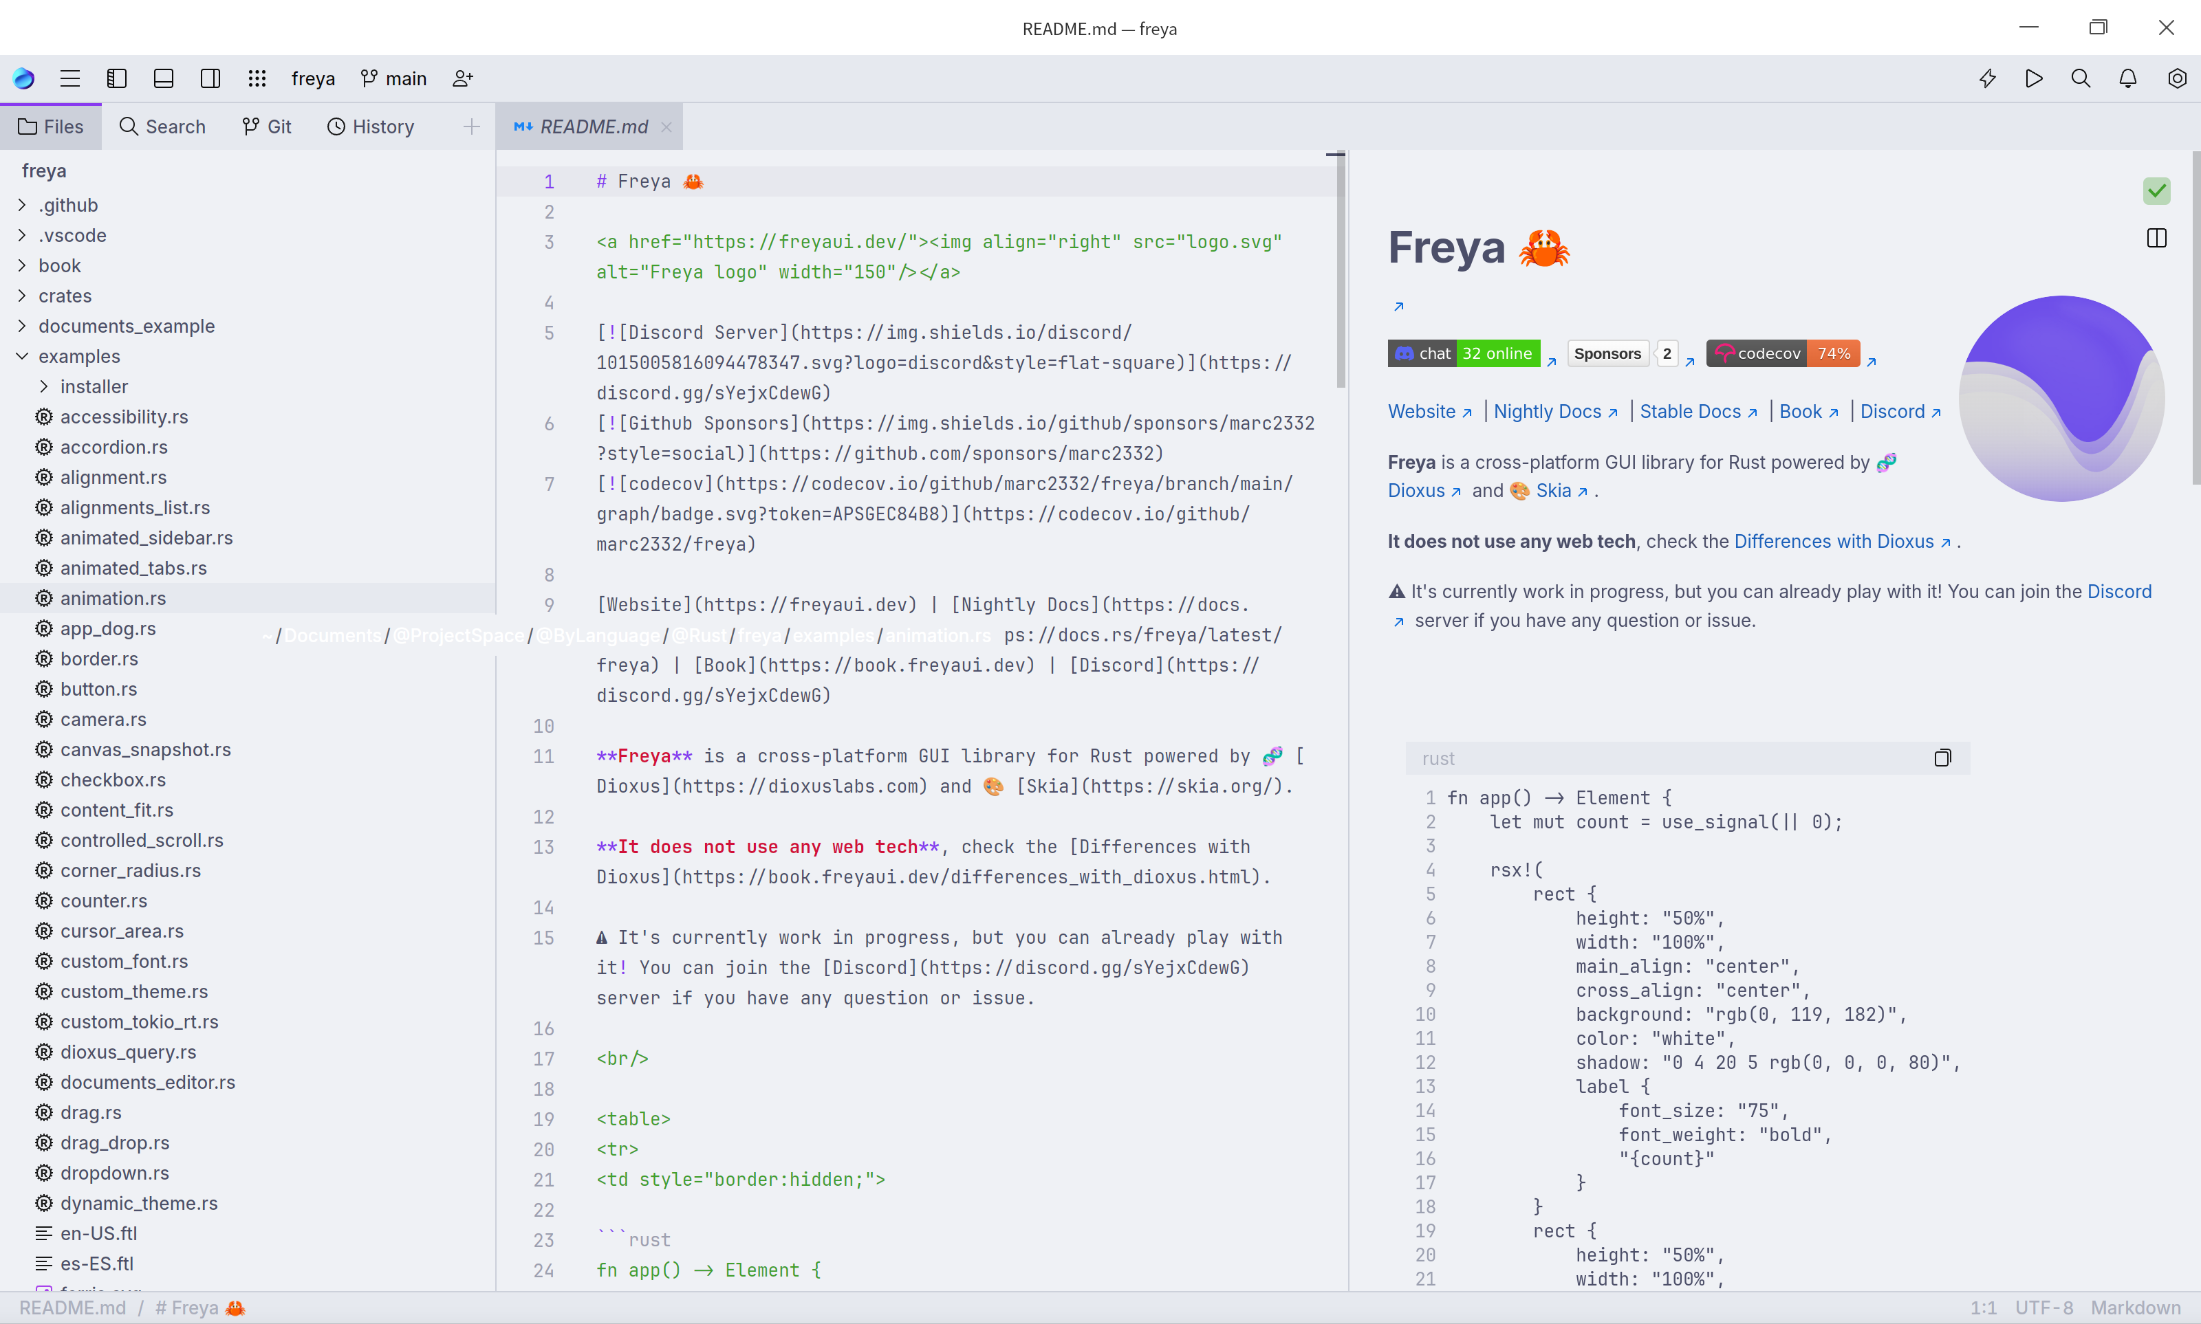Click the lightning bolt actions icon
Viewport: 2201px width, 1324px height.
pos(1988,78)
